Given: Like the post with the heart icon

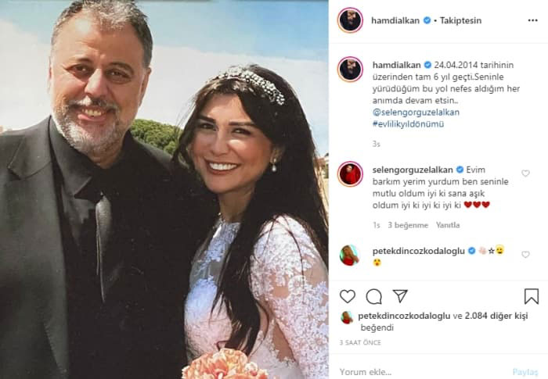Looking at the screenshot, I should click(x=348, y=296).
